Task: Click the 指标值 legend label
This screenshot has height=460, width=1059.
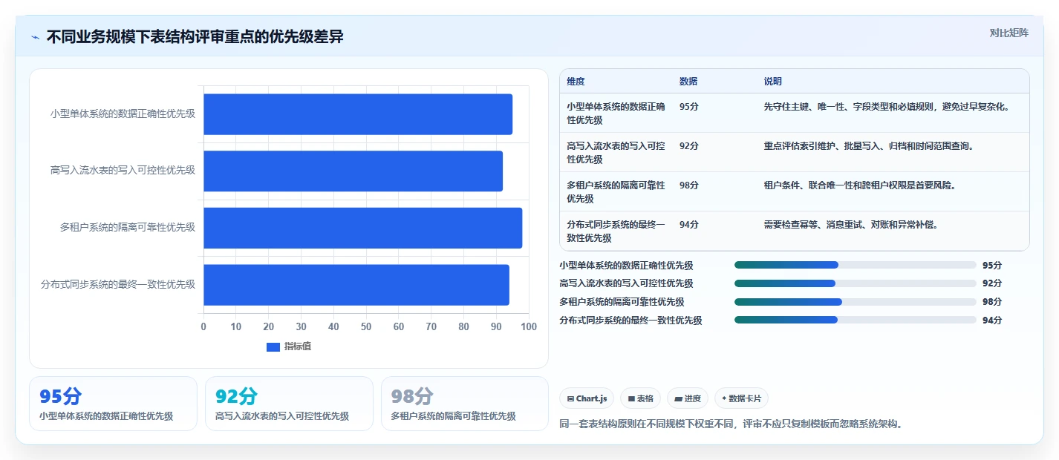Action: [x=298, y=346]
